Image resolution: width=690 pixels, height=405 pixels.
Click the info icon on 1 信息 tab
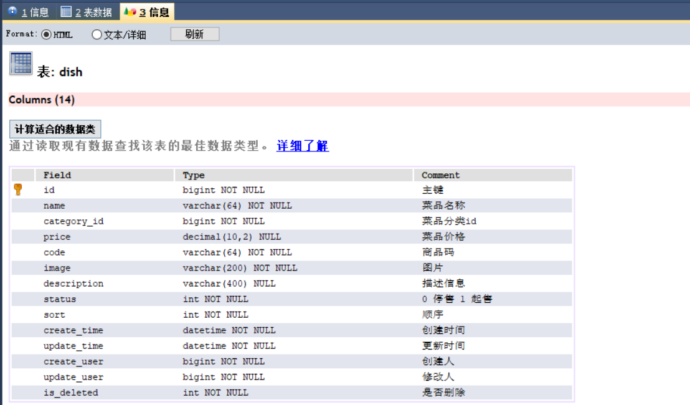pos(12,11)
